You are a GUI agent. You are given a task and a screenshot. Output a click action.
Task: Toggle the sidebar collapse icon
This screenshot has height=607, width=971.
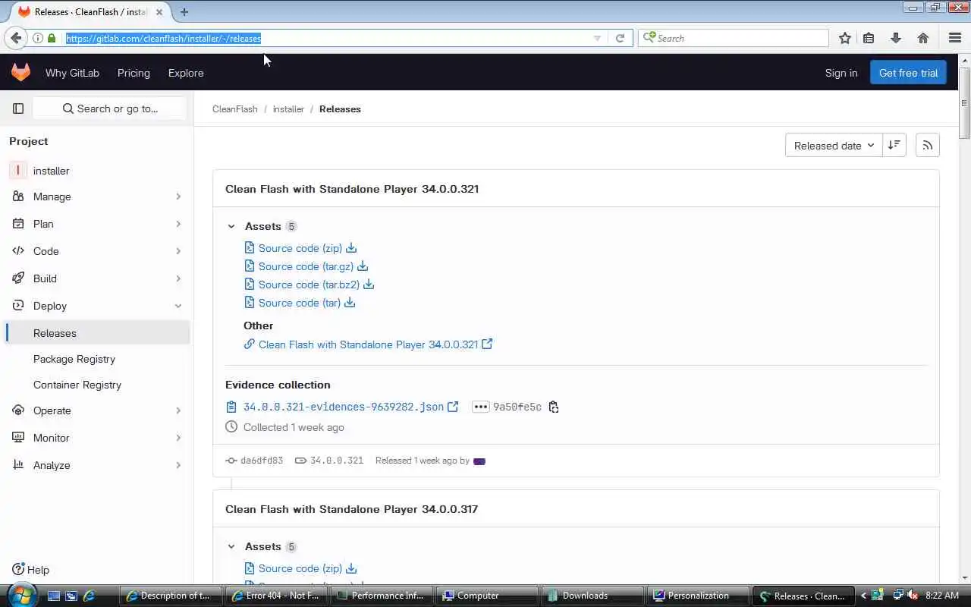(x=18, y=109)
